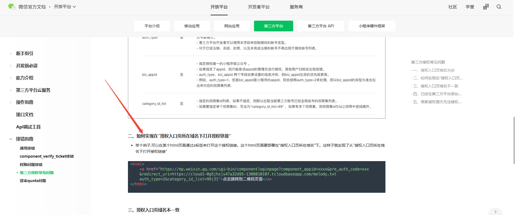Jump to 三、授权入口页域名不一致 outline entry
Viewport: 515px width, 215px height.
[x=436, y=86]
